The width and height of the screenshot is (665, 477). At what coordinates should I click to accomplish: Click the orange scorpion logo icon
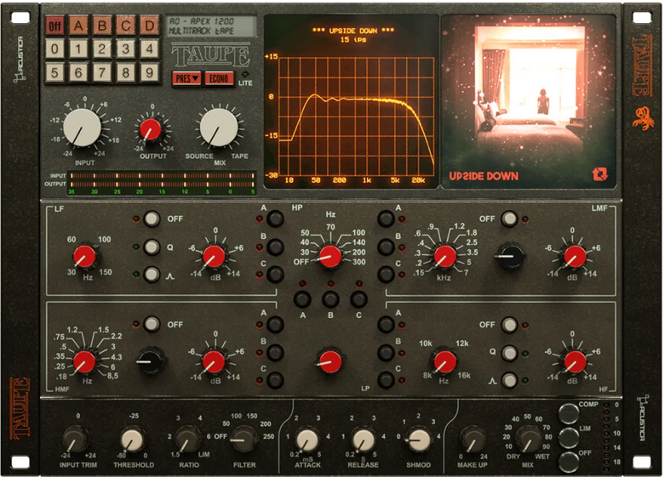tap(642, 116)
